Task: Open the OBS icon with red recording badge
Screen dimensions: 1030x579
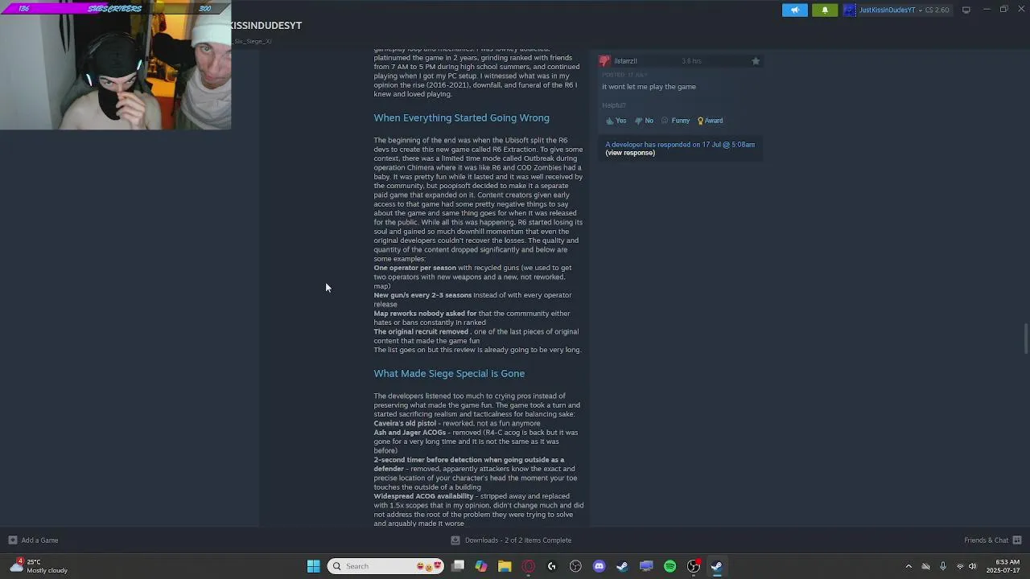Action: tap(694, 566)
